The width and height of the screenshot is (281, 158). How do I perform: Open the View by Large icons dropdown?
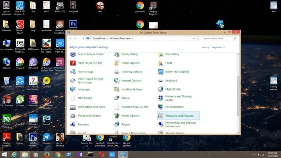pos(218,47)
